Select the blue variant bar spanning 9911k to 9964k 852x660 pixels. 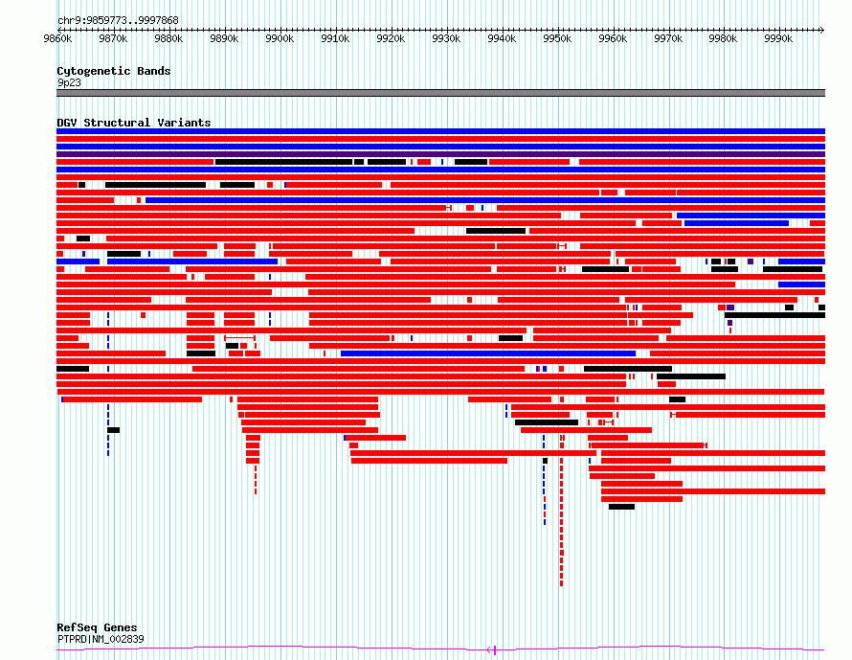tap(488, 353)
